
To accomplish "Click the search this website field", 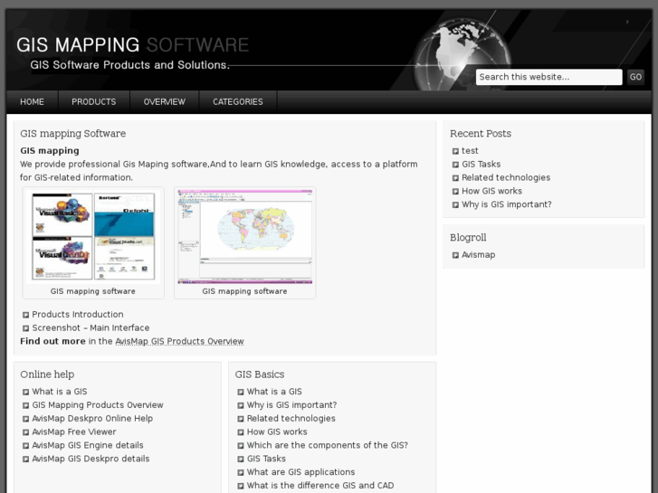I will coord(548,77).
